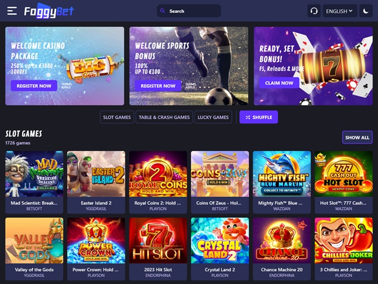The height and width of the screenshot is (284, 378).
Task: Click the FoggyBet logo
Action: click(x=49, y=11)
